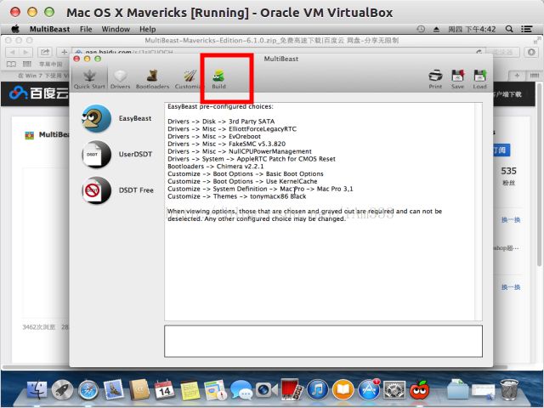The image size is (544, 408).
Task: Open Messages speech bubble icon in Dock
Action: pyautogui.click(x=241, y=389)
